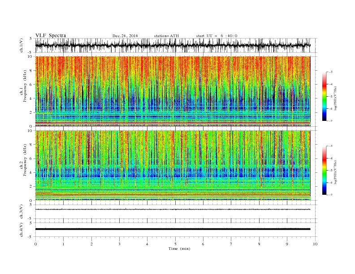Click the ch.2 spectrogram plot area
The image size is (355, 274).
point(173,165)
